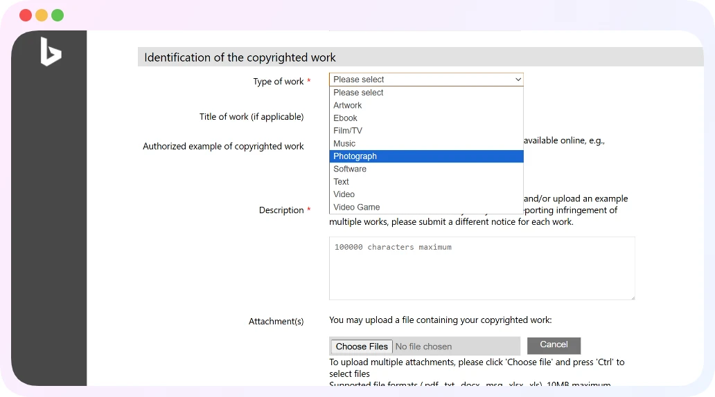
Task: Click the Type of work label
Action: pos(278,82)
